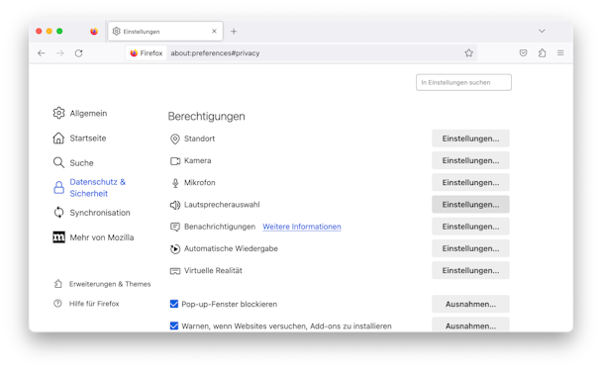Uncheck Pop-up-Fenster blockieren checkbox
Viewport: 602px width, 370px height.
point(174,304)
